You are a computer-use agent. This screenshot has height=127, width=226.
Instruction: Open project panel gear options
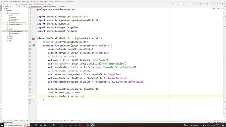pos(25,6)
